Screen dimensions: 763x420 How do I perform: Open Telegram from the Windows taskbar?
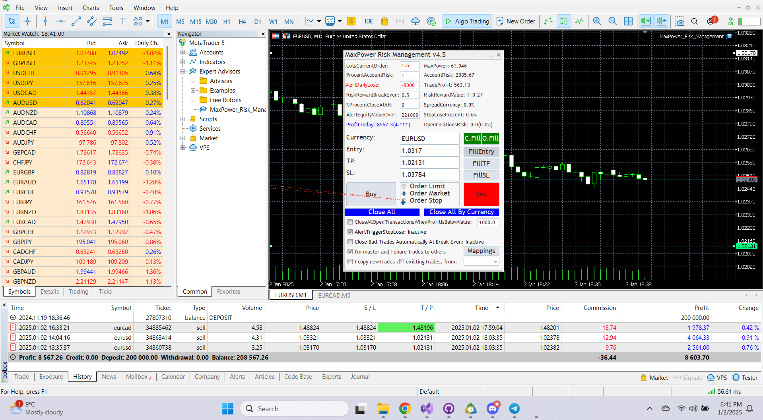(x=514, y=408)
